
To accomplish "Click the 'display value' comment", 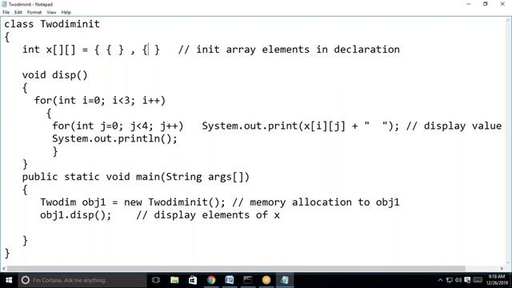I will pos(462,126).
